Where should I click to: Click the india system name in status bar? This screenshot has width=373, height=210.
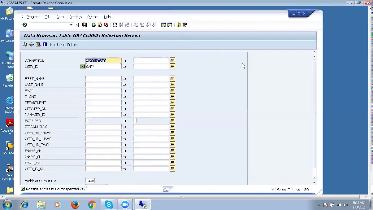[x=297, y=189]
